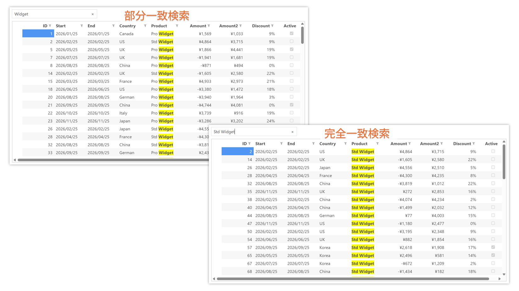Screen dimensions: 519x291
Task: Click ID filter icon in Widget search grid
Action: 50,26
